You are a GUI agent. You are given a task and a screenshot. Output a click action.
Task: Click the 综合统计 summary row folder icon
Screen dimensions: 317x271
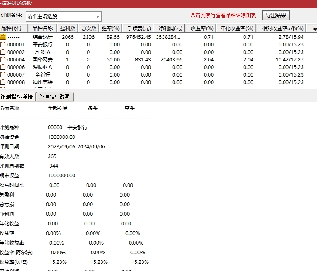coord(3,37)
